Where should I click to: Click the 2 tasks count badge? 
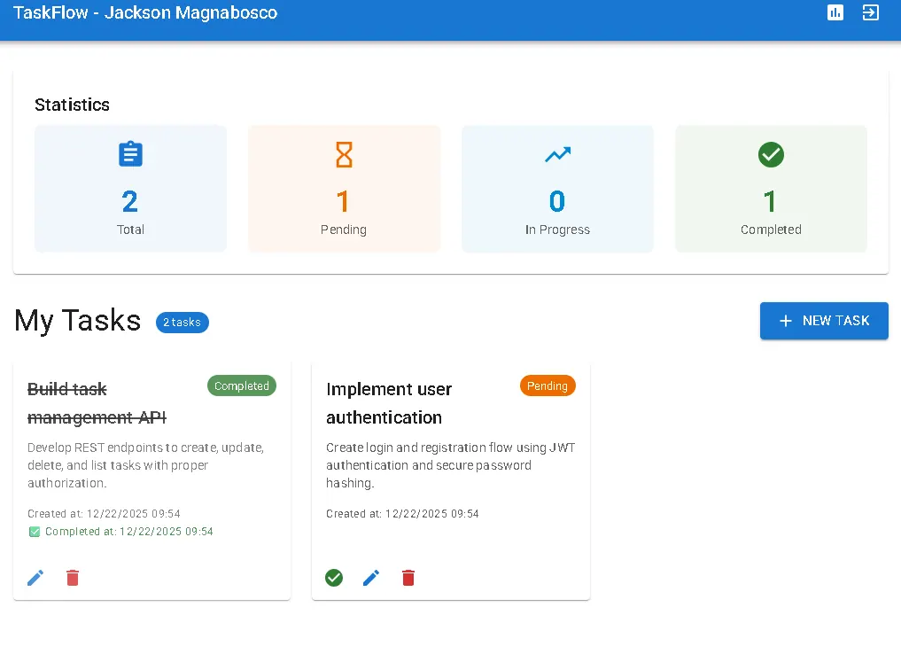183,322
